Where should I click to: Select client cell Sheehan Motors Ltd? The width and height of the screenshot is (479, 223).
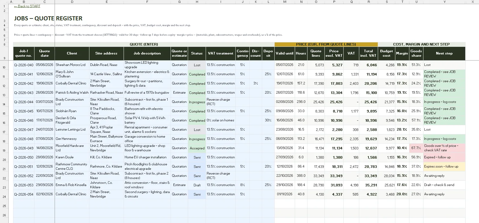pos(72,65)
